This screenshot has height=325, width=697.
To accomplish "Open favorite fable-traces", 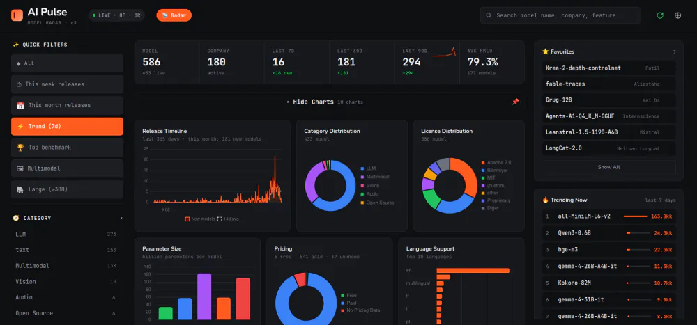I will (x=608, y=84).
